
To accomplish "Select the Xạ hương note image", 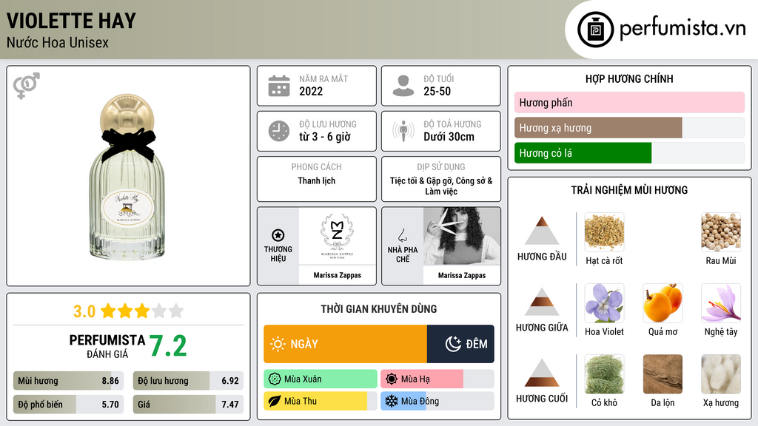I will 721,373.
